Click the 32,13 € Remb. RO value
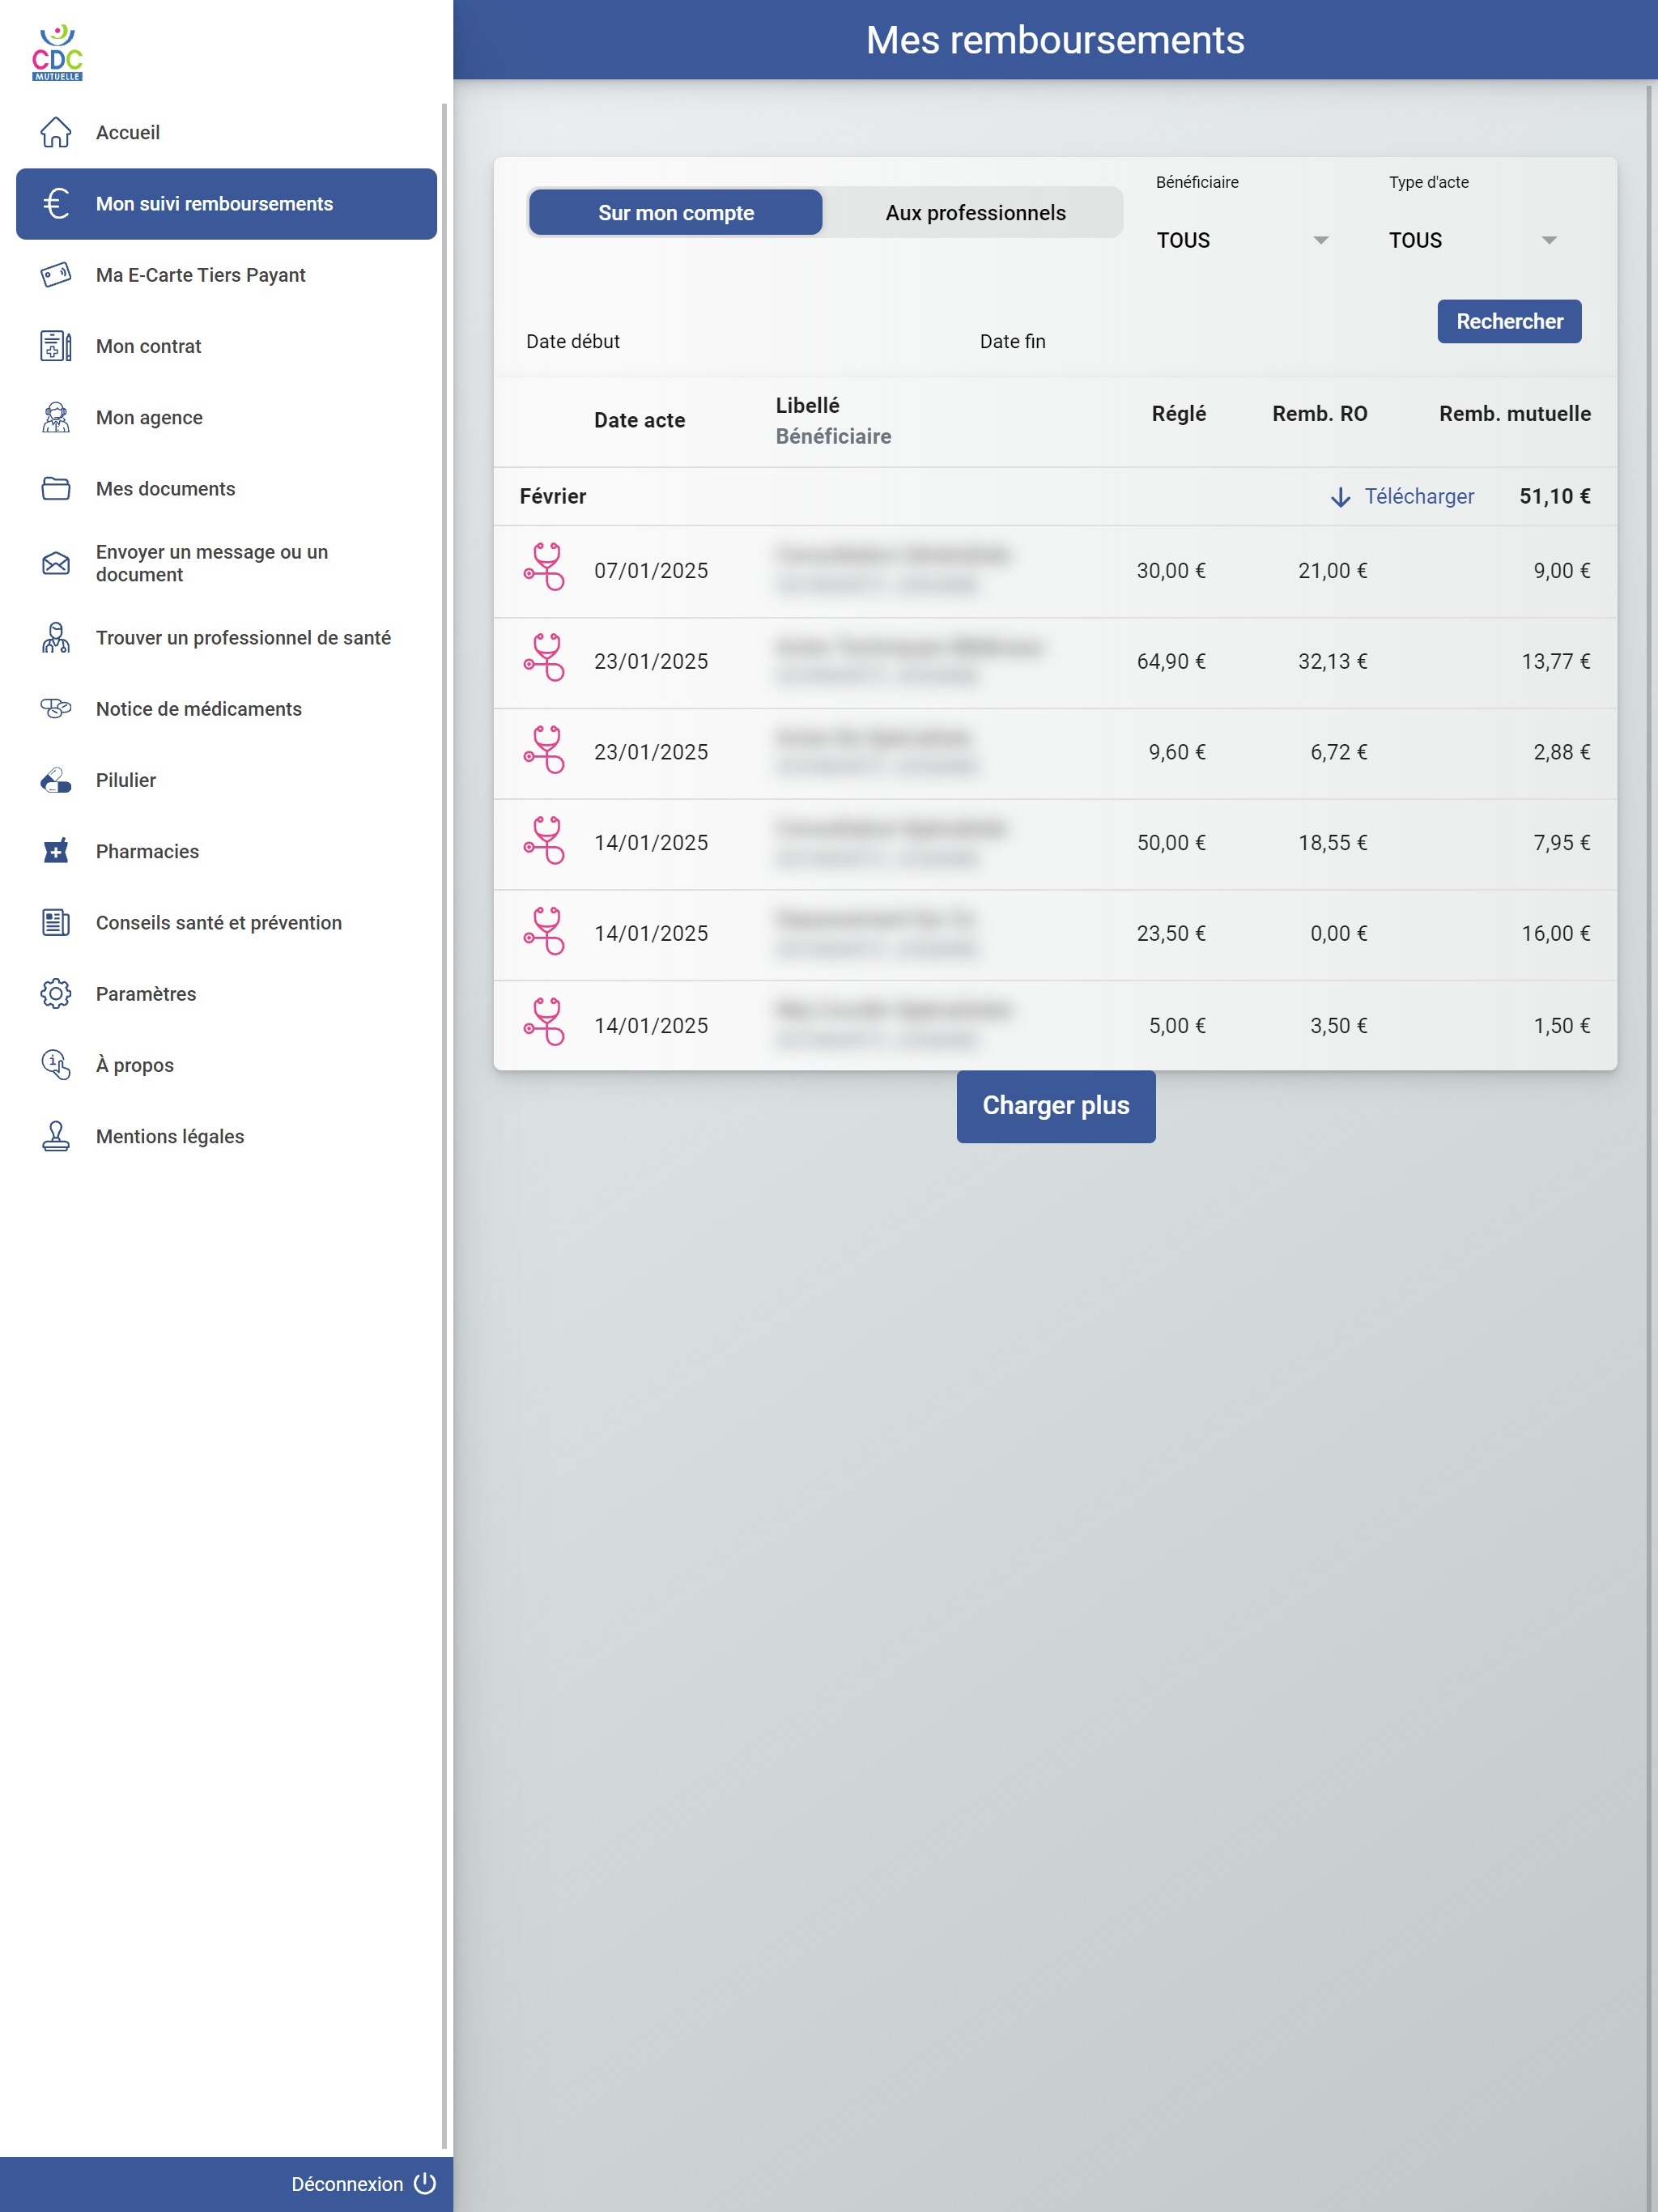The height and width of the screenshot is (2212, 1658). [1332, 661]
